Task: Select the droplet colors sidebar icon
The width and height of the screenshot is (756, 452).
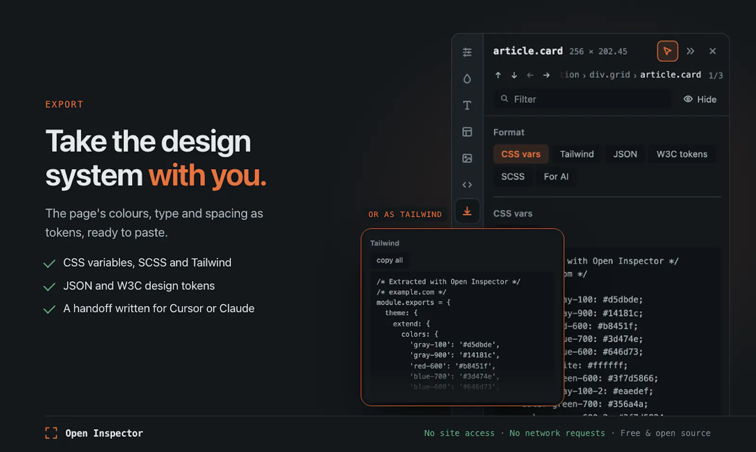Action: (467, 78)
